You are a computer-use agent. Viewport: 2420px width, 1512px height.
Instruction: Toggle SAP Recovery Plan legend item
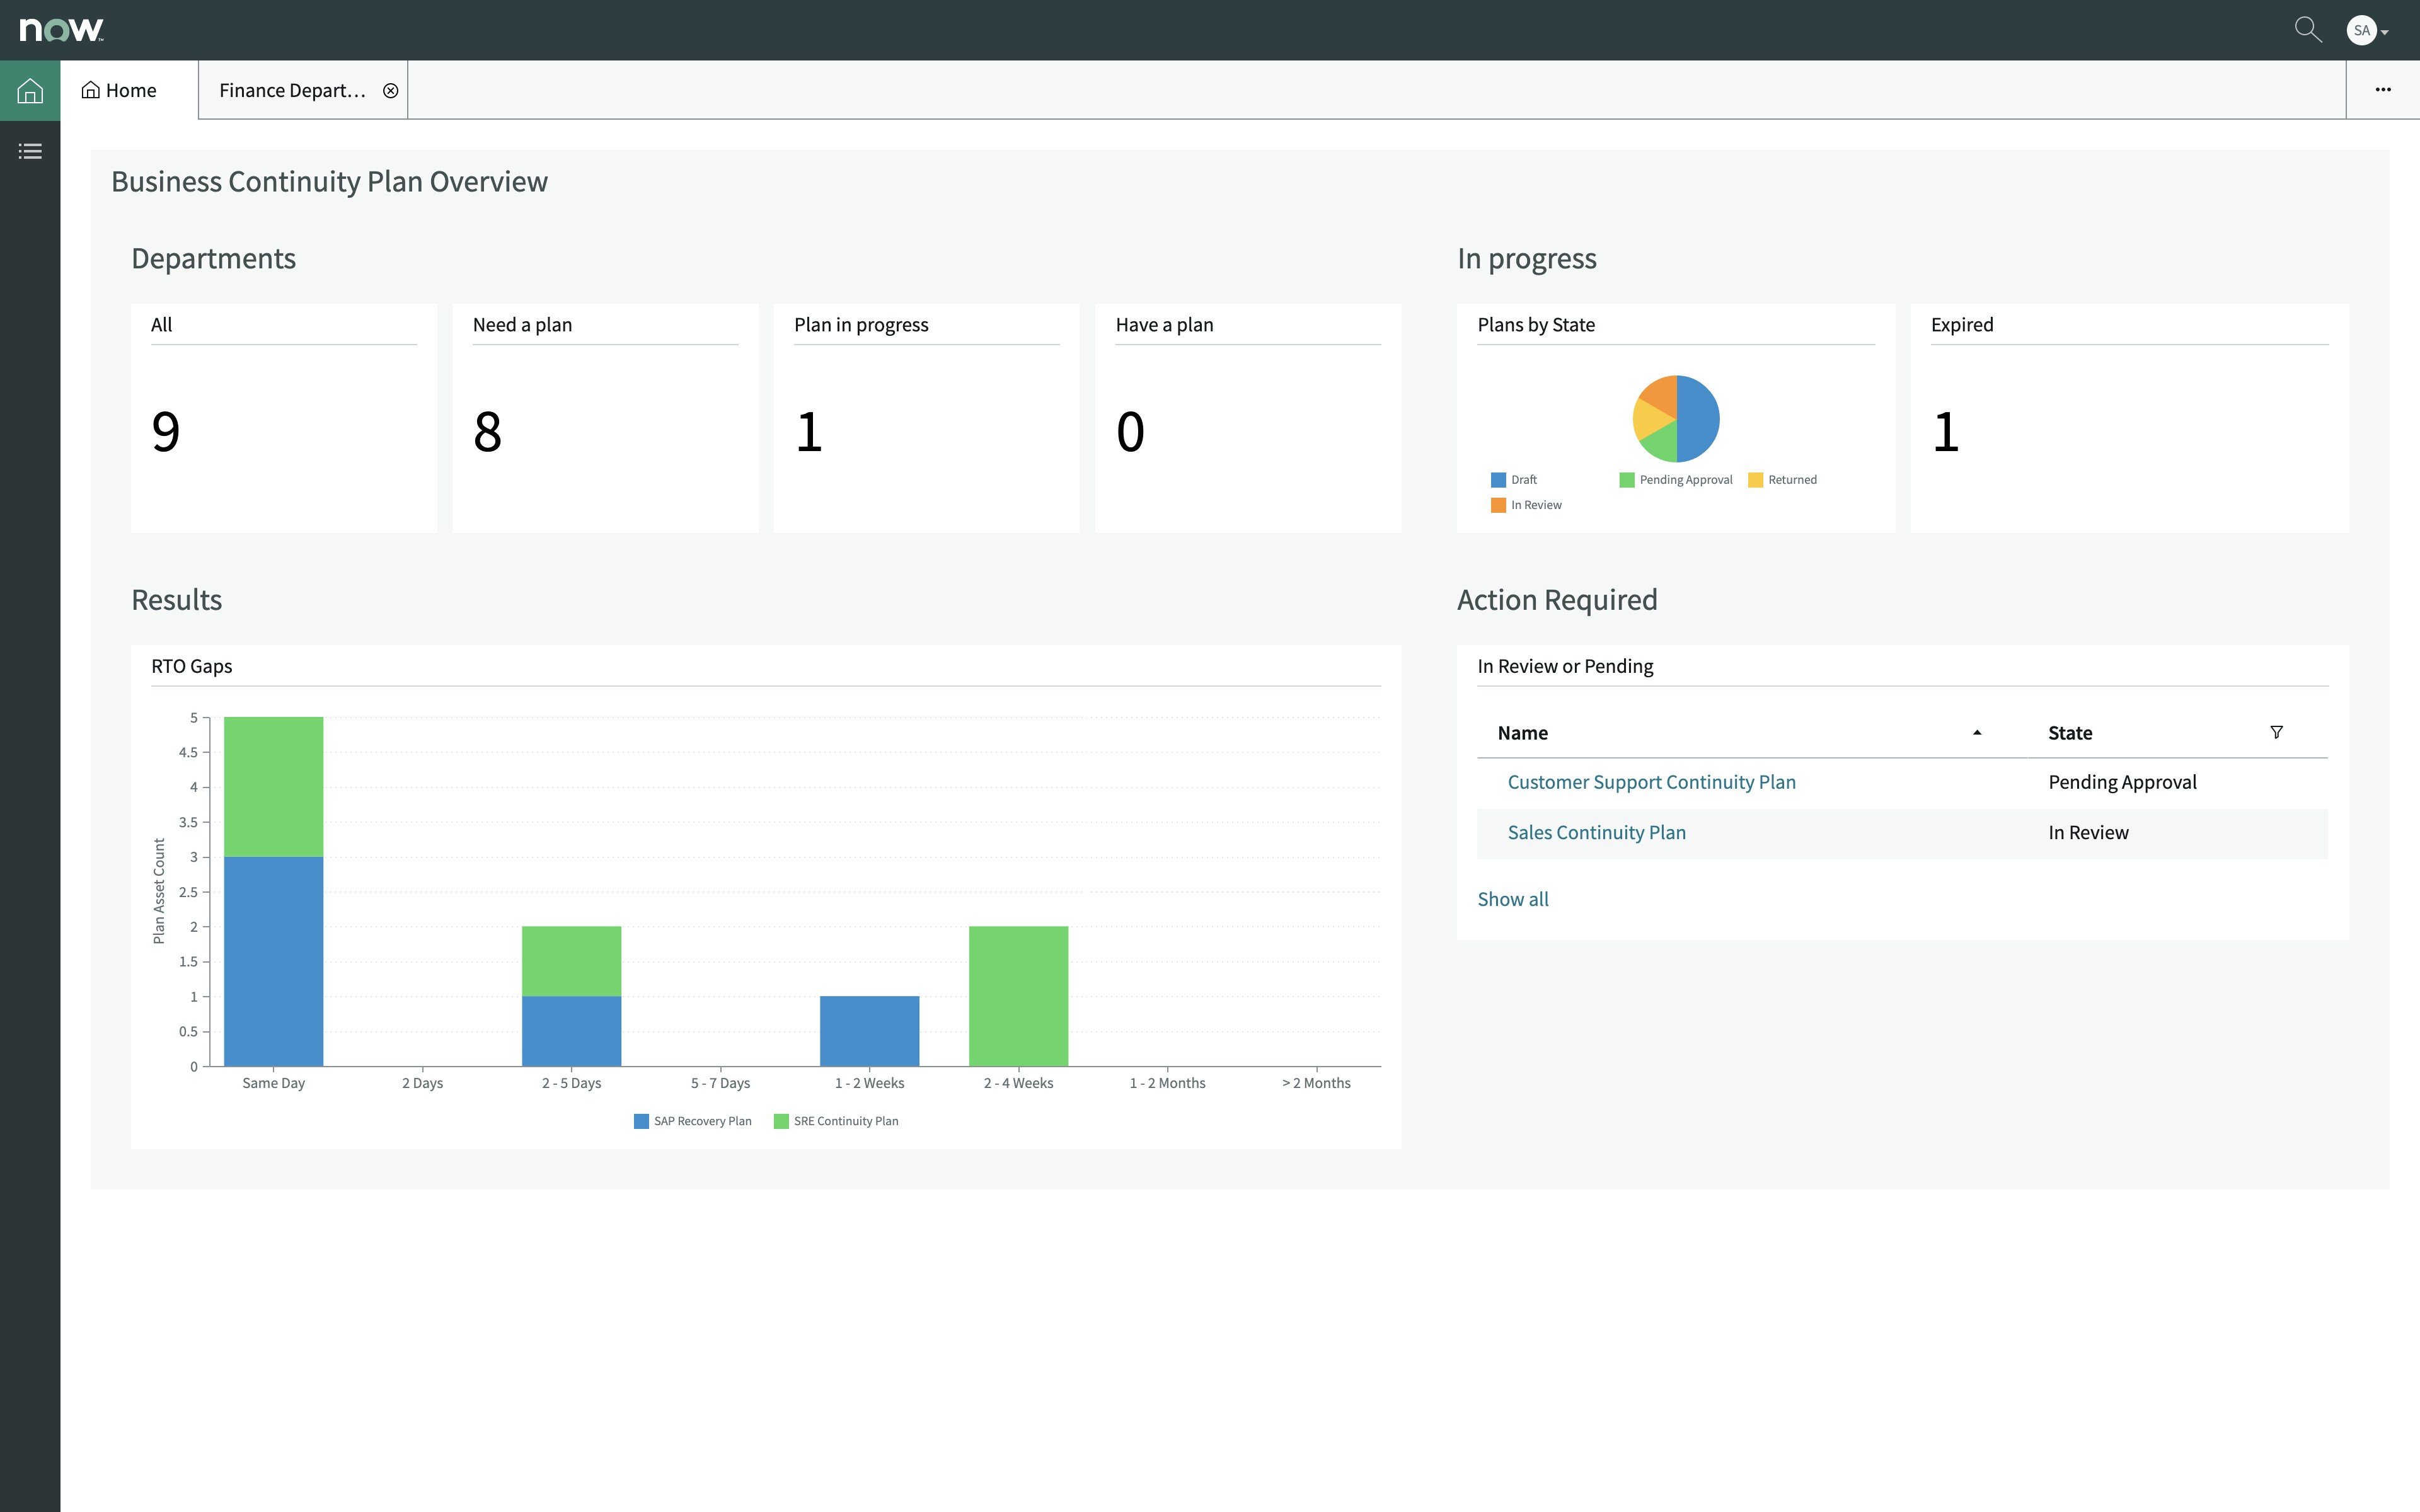[x=693, y=1121]
